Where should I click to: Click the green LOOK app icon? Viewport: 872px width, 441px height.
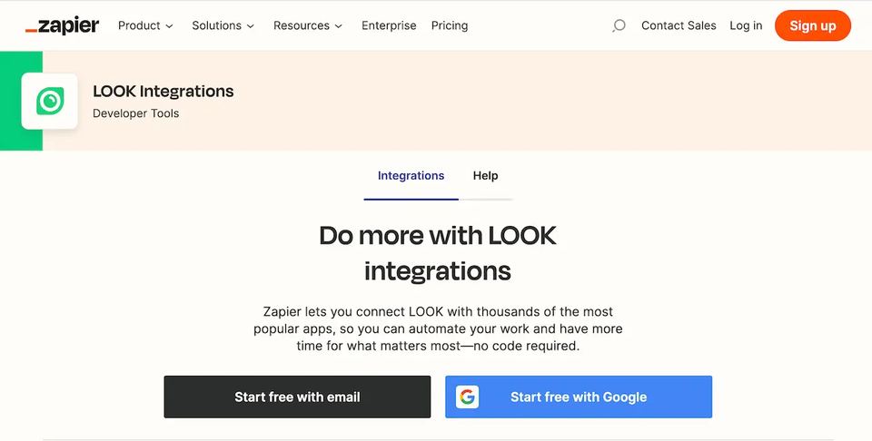(49, 101)
